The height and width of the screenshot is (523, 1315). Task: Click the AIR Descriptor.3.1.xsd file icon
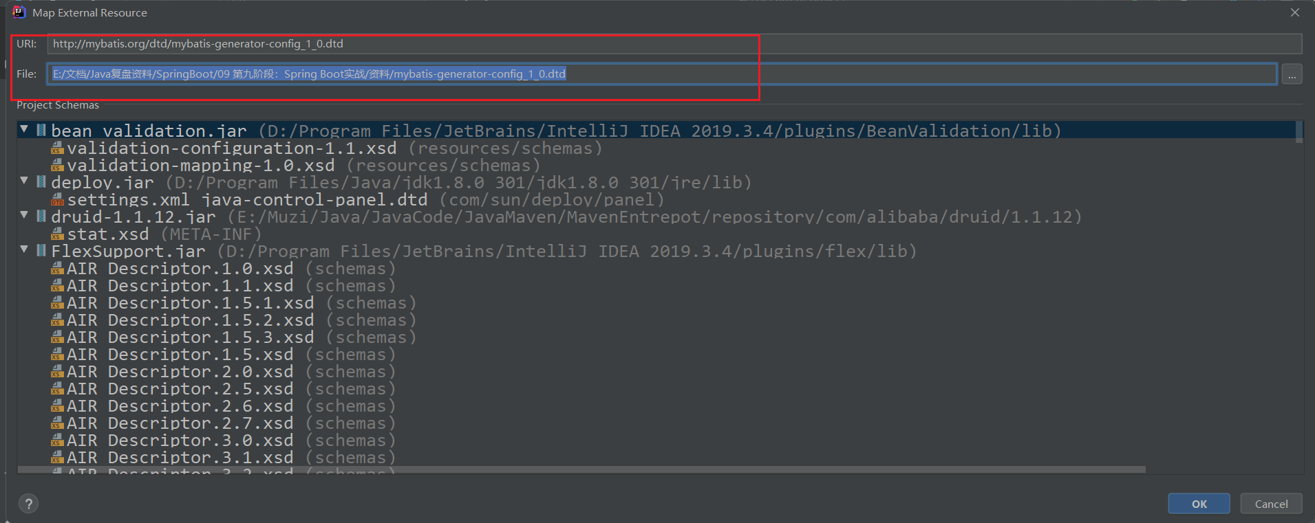pyautogui.click(x=57, y=457)
